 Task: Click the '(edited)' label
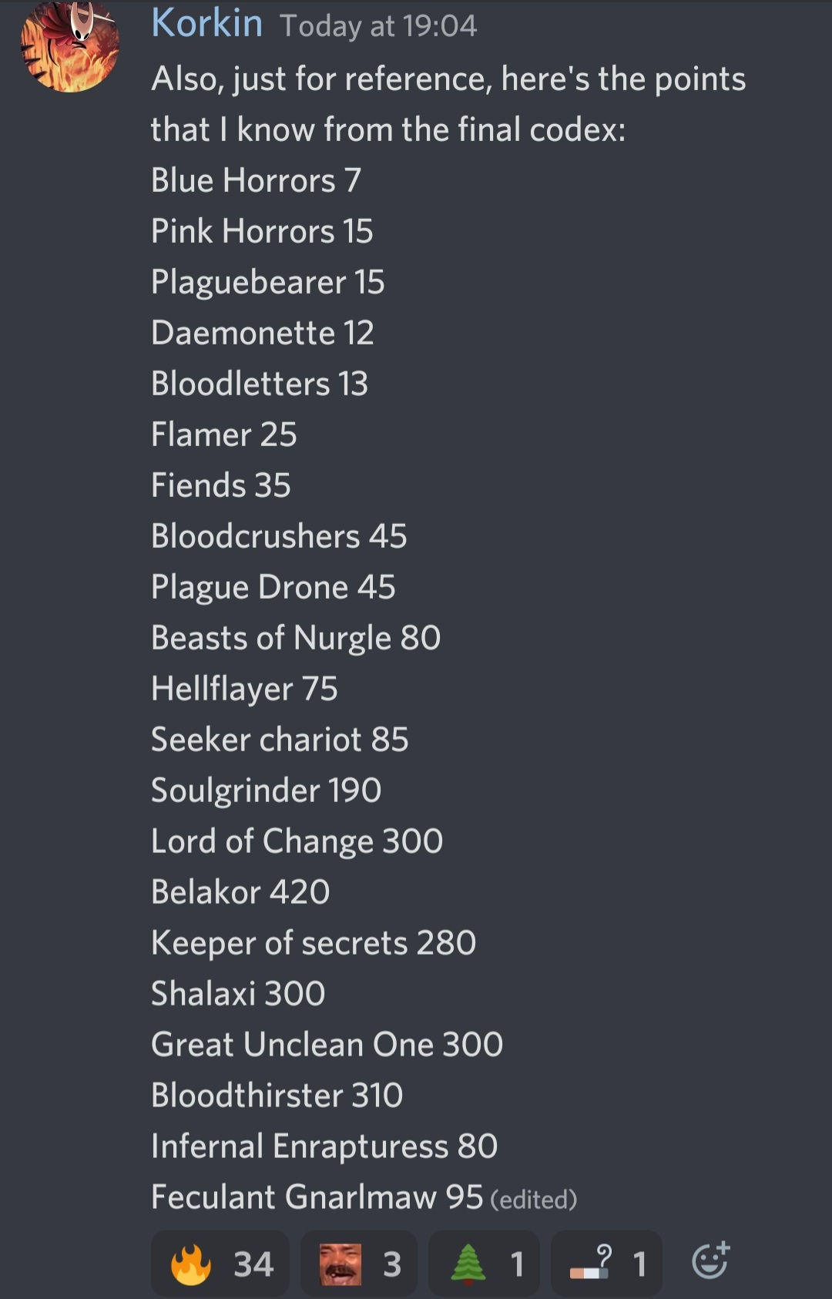(x=533, y=1200)
